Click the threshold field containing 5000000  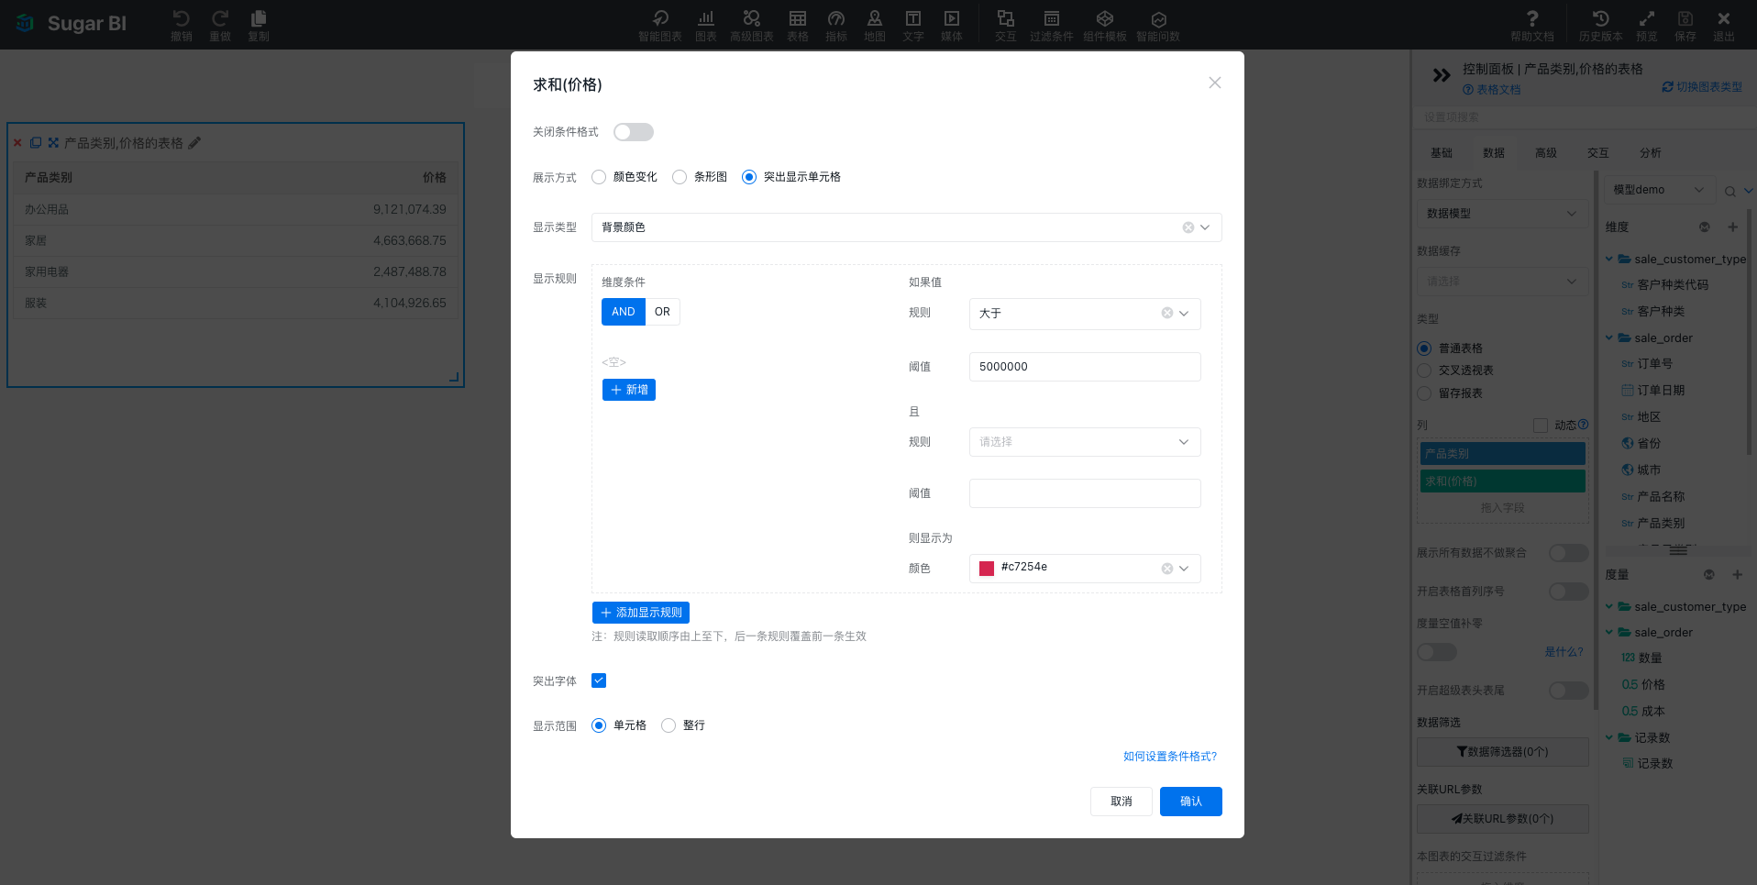1085,367
